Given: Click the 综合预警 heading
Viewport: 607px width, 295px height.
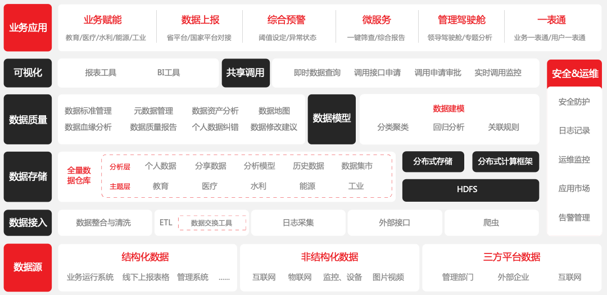Looking at the screenshot, I should [286, 20].
